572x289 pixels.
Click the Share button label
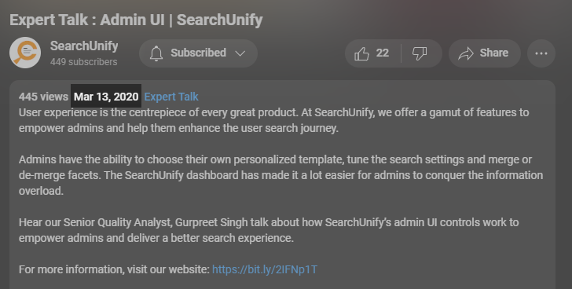click(494, 53)
